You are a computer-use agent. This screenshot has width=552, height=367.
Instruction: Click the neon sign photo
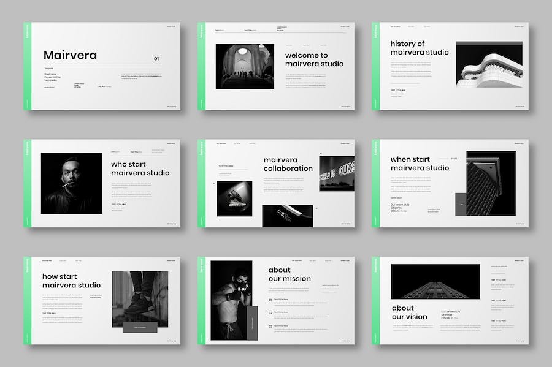336,173
